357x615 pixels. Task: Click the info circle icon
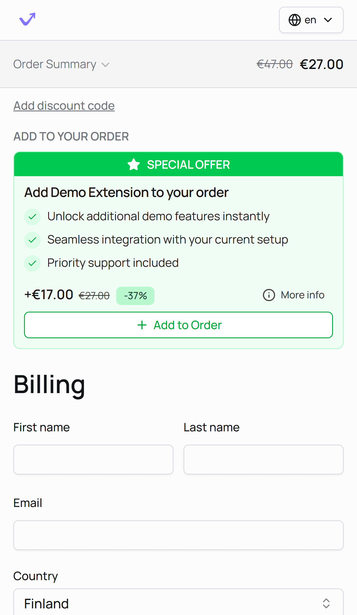[269, 295]
